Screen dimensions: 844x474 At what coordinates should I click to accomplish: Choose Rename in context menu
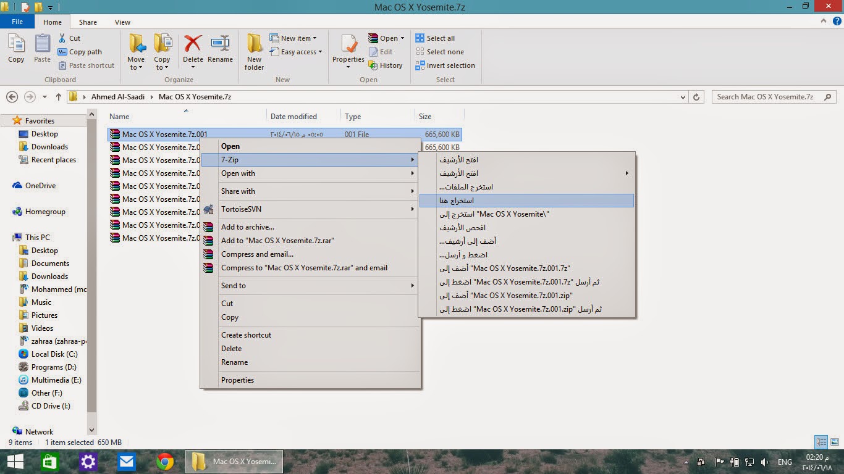[311, 362]
